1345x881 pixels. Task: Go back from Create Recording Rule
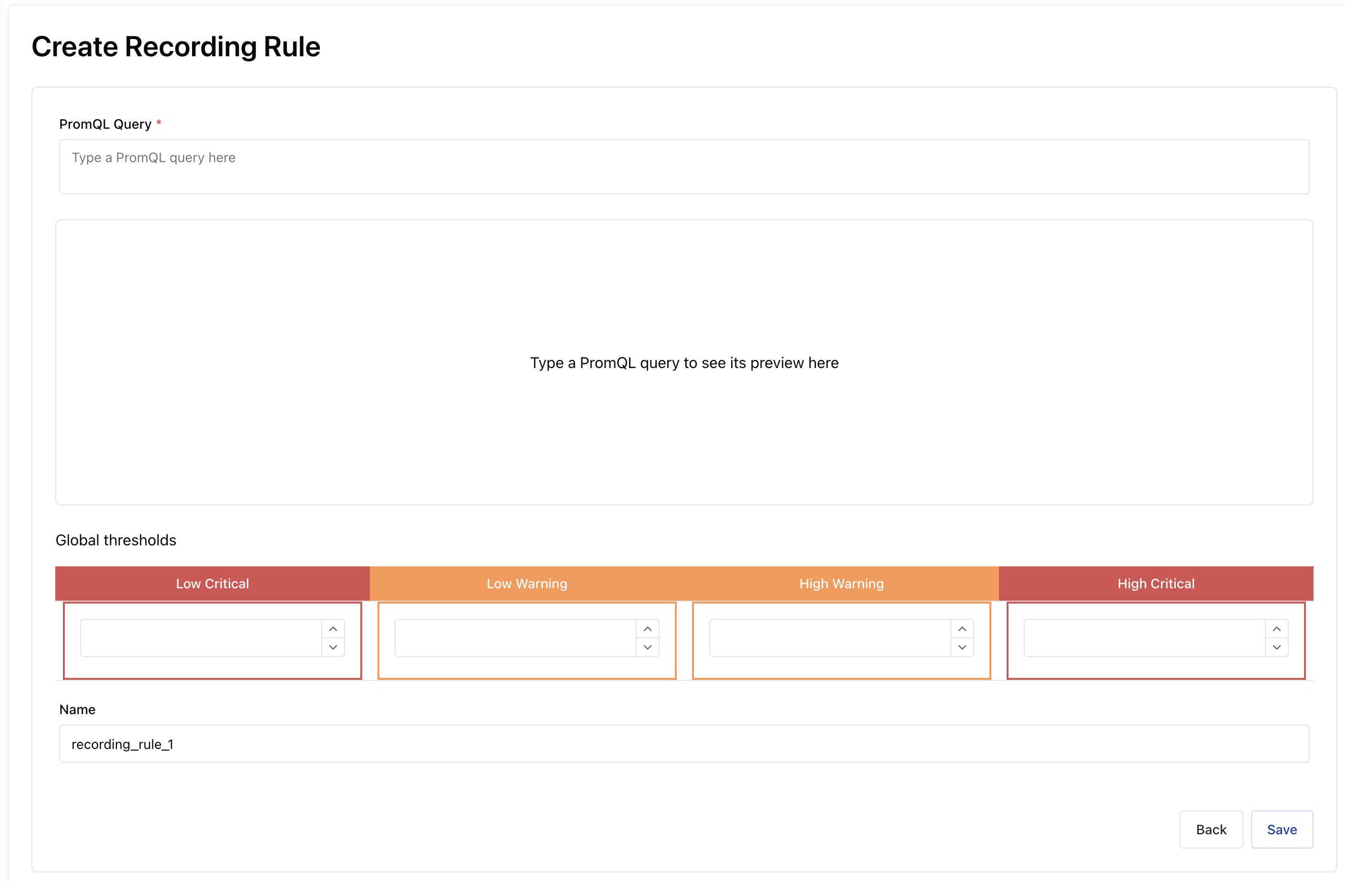[1211, 830]
